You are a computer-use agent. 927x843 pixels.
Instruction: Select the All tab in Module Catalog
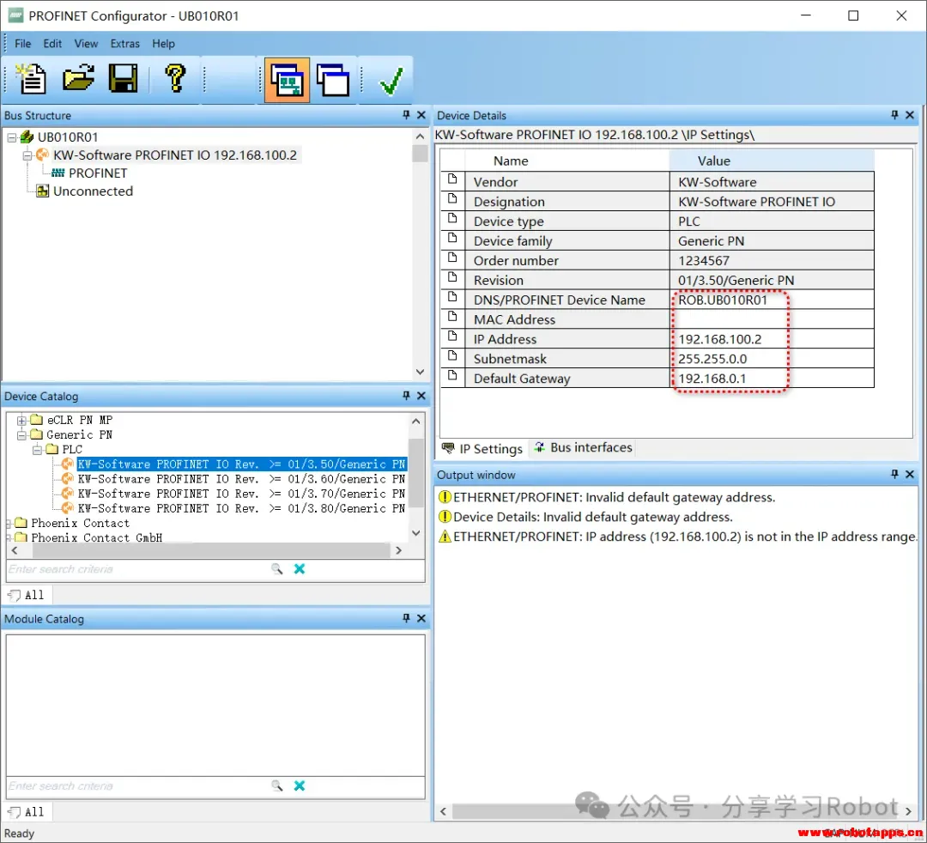[27, 812]
